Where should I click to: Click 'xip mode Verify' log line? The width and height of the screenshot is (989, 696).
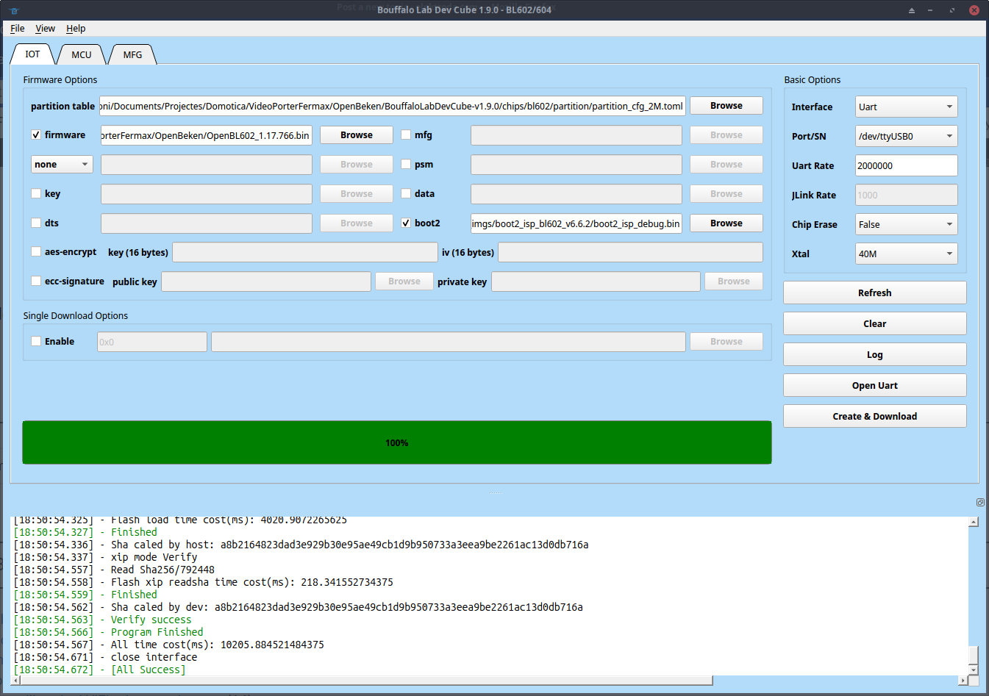[x=105, y=557]
